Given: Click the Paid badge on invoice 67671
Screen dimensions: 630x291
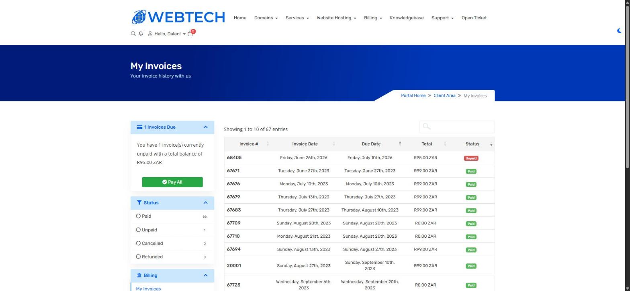Looking at the screenshot, I should point(471,171).
